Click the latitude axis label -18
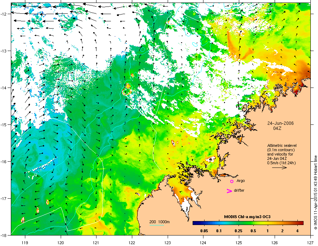Viewport: 318px width, 246px height. pos(4,235)
